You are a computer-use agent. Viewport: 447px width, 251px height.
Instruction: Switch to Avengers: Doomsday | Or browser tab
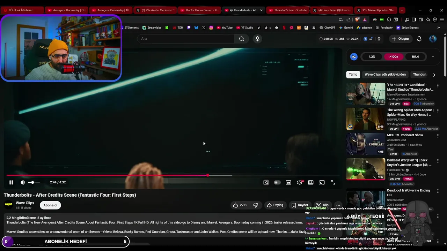point(66,10)
